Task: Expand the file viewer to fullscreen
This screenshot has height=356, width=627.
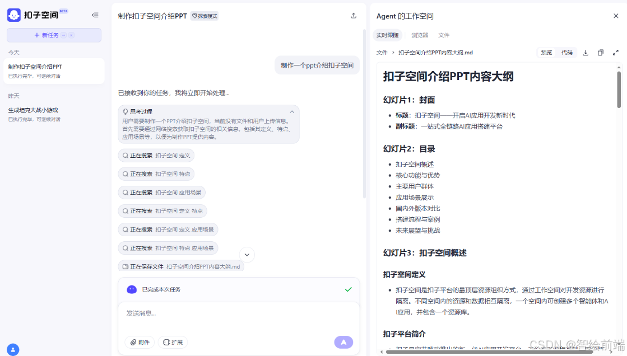Action: click(615, 53)
